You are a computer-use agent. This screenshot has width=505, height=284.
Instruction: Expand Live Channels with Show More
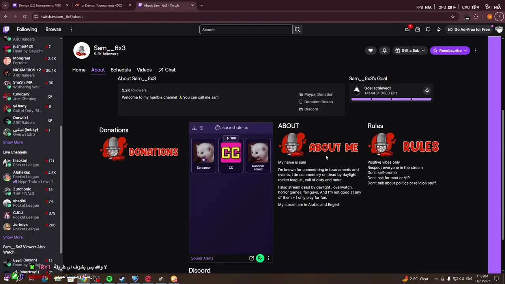[13, 237]
